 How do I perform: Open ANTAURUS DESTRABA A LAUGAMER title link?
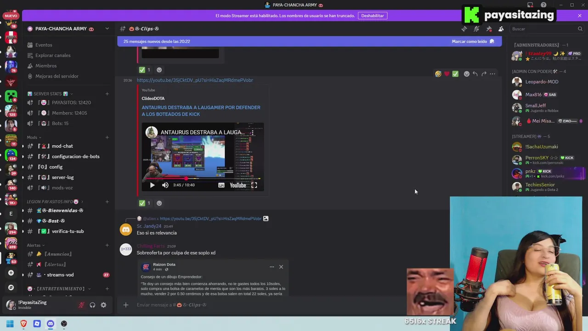(x=201, y=111)
